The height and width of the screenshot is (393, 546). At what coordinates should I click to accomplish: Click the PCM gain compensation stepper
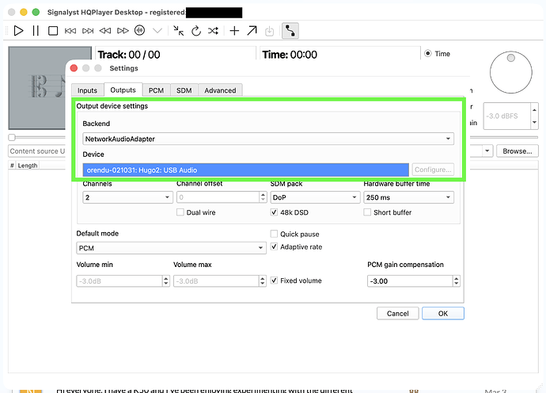pos(456,281)
